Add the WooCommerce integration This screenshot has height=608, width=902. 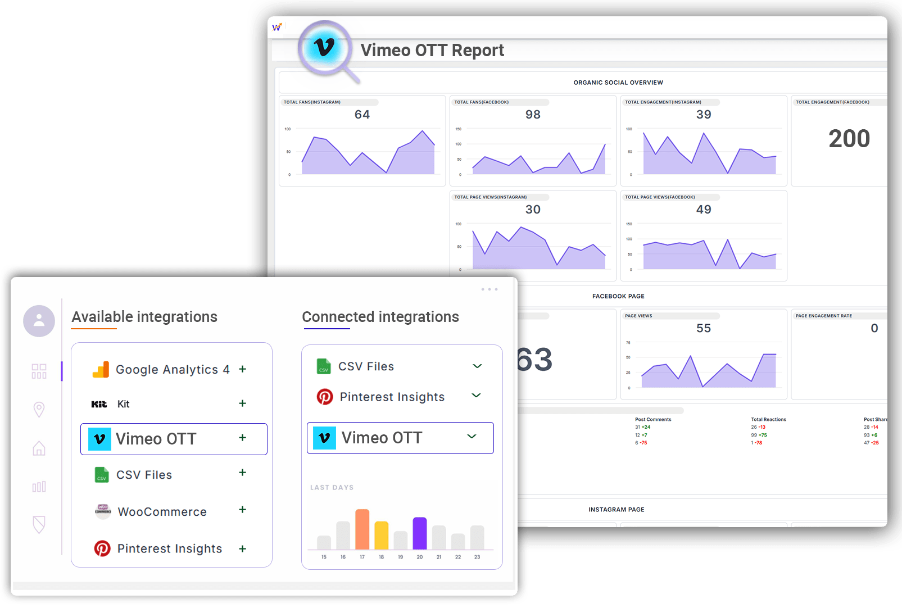[x=242, y=510]
